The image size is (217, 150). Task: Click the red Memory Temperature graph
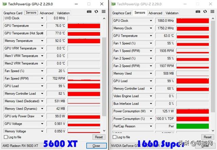click(84, 41)
